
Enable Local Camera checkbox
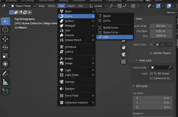pyautogui.click(x=151, y=44)
